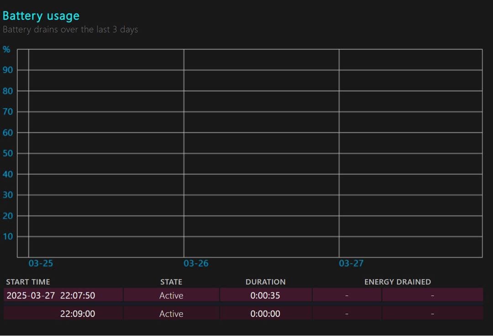The width and height of the screenshot is (493, 336).
Task: Click the 03-25 date marker
Action: tap(41, 264)
